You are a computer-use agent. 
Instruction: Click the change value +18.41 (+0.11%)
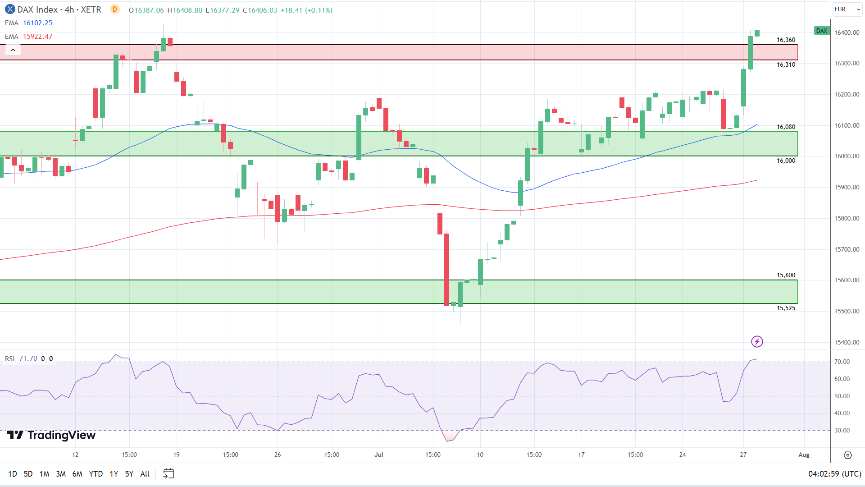(x=306, y=10)
